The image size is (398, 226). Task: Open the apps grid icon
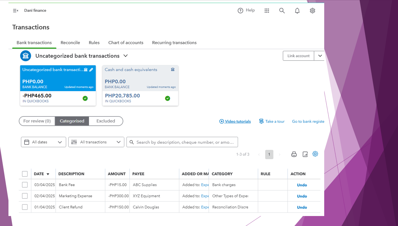(267, 11)
